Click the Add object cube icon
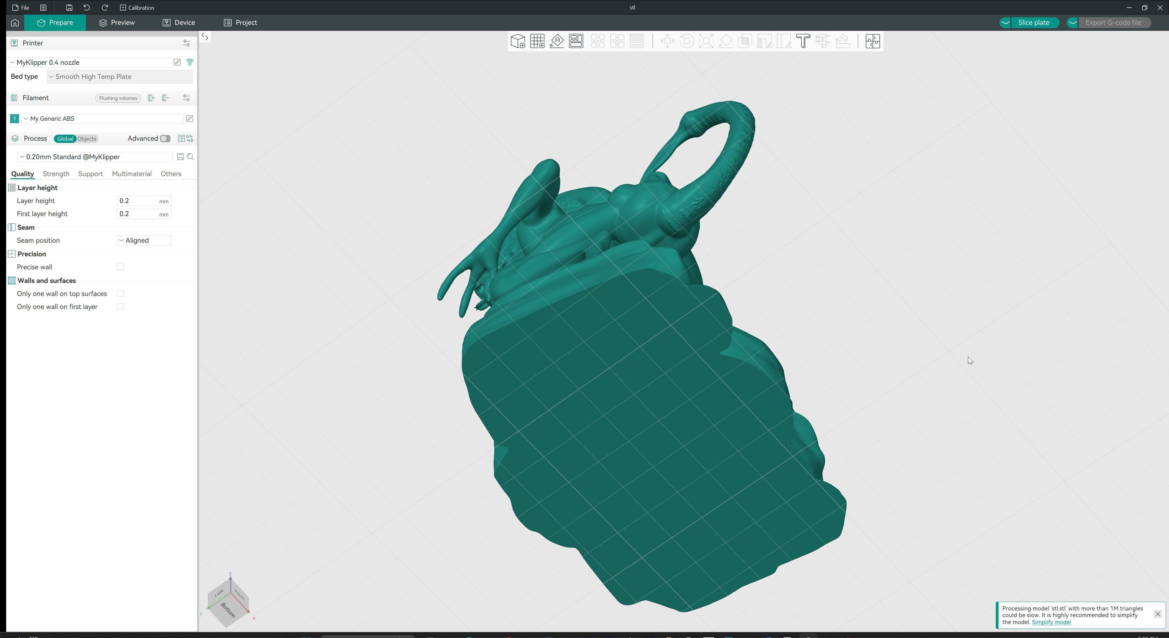This screenshot has height=638, width=1169. [518, 41]
